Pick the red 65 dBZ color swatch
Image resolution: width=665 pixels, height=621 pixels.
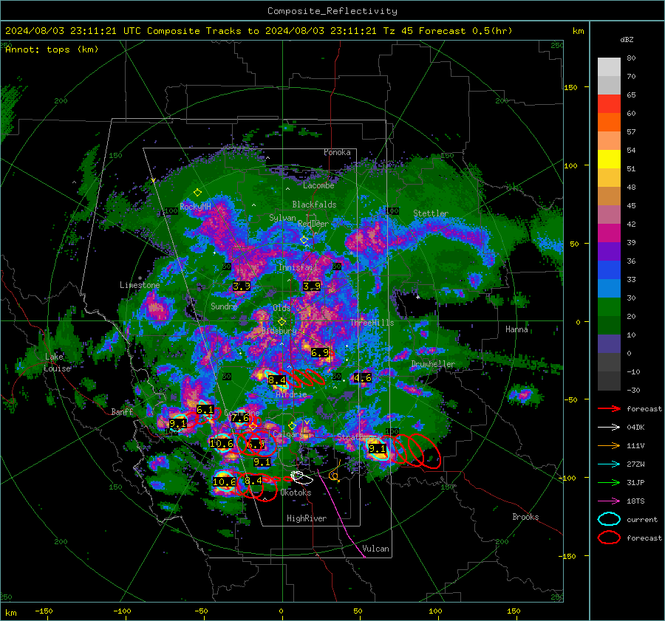pos(609,103)
